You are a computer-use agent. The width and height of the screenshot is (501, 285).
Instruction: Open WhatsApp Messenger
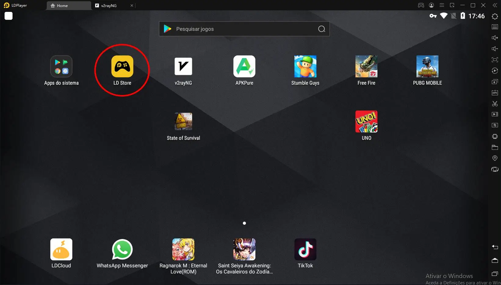[x=122, y=249]
